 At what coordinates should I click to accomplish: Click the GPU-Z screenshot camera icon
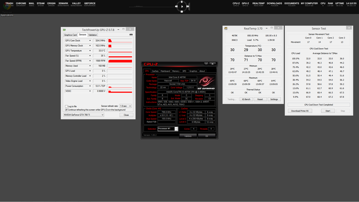(x=131, y=35)
